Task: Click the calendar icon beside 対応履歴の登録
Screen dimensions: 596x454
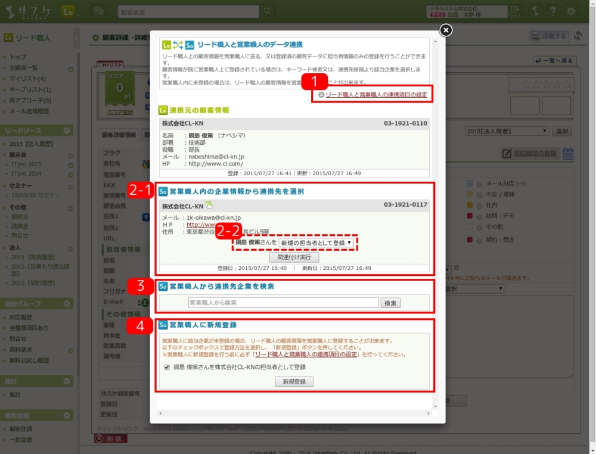Action: pos(568,154)
